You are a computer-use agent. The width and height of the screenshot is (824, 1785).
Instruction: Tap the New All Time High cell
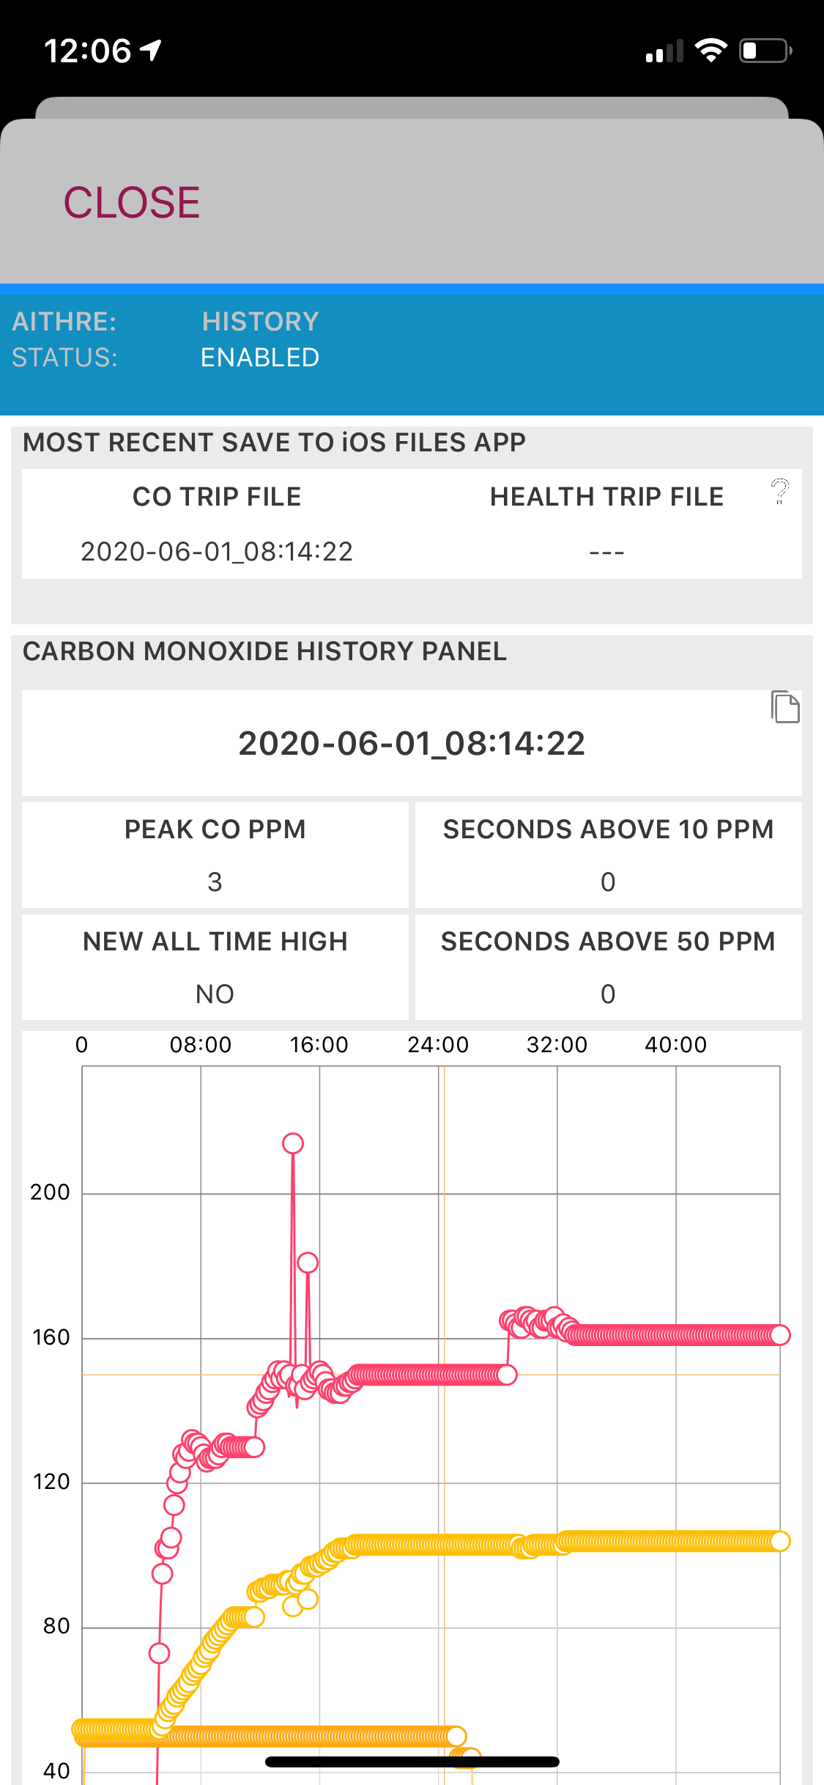coord(215,967)
